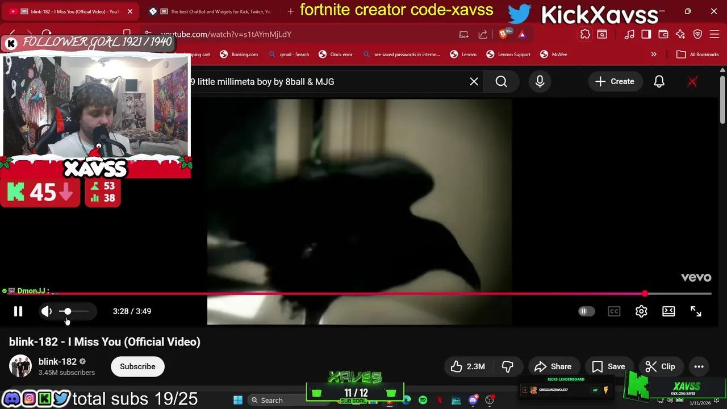The image size is (727, 409).
Task: Open the gmail - Search bookmark
Action: [x=289, y=55]
